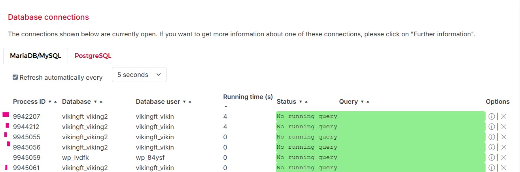520x172 pixels.
Task: Select the MariaDB/MySQL tab
Action: tap(36, 56)
